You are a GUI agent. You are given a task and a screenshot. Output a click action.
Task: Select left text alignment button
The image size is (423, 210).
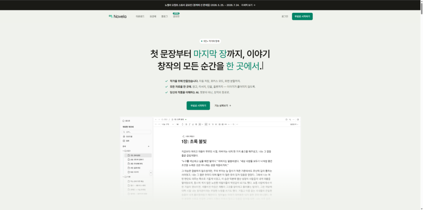[x=206, y=124]
